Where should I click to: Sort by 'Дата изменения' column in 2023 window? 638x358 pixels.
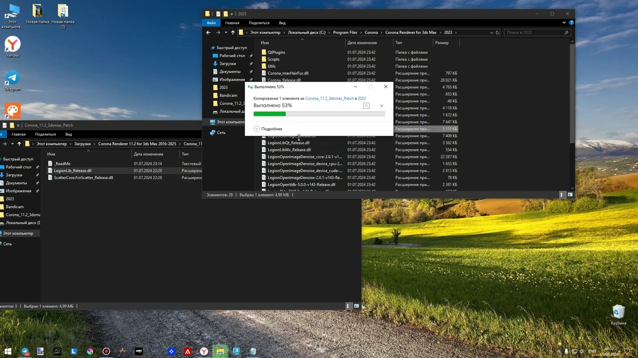coord(362,43)
